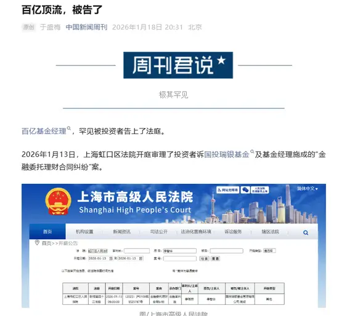Click the 被告 input field
Screen dimensions: 339x316
click(x=226, y=251)
